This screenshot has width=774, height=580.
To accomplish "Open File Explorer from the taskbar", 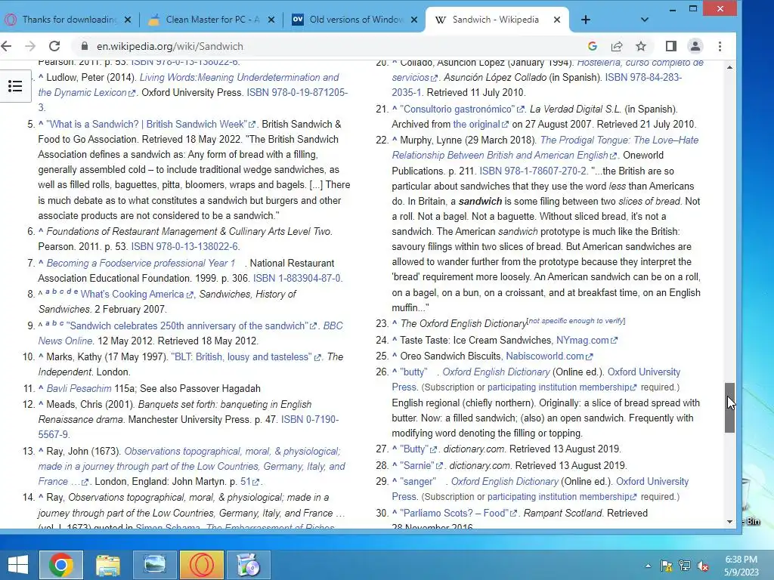I will pos(107,565).
